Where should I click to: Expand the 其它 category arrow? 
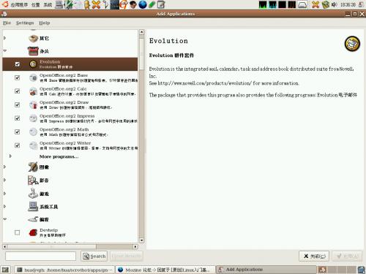tap(4, 38)
